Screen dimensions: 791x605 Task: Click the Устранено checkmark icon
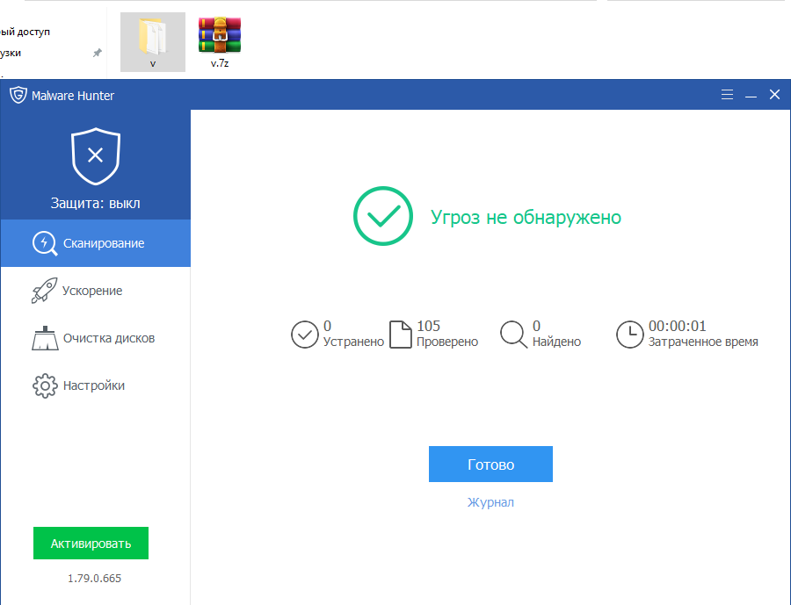point(305,335)
